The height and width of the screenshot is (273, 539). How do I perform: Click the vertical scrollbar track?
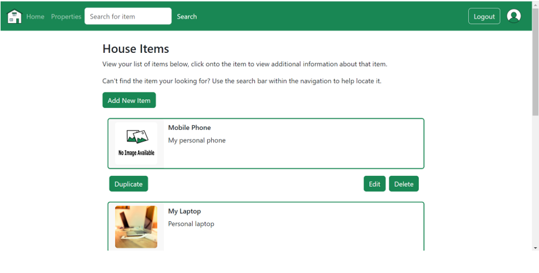[536, 184]
